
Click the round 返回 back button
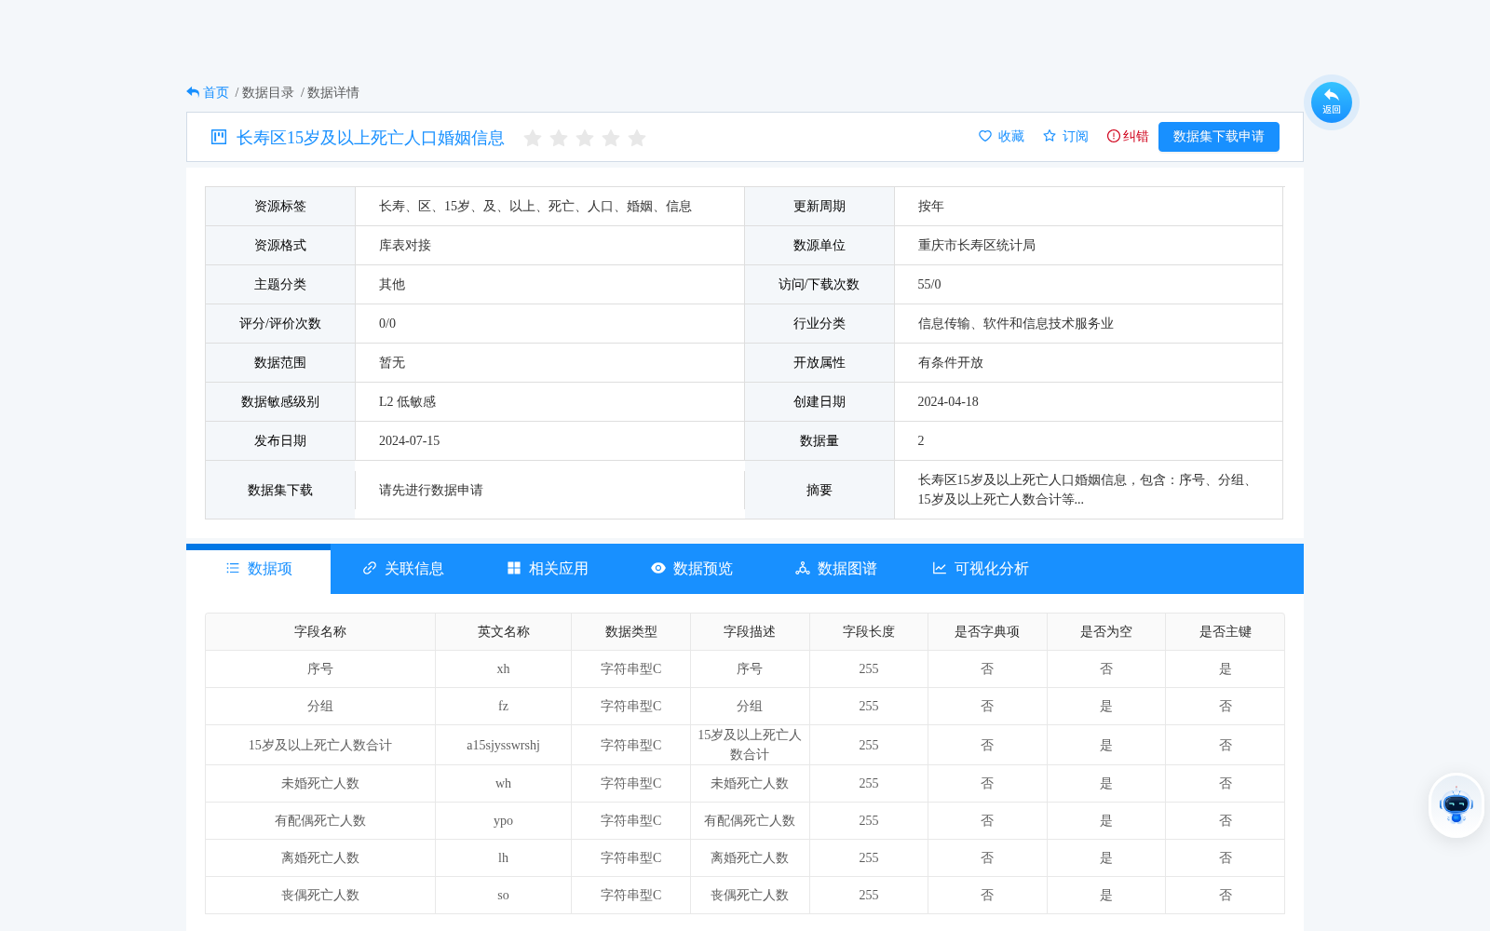pyautogui.click(x=1332, y=101)
